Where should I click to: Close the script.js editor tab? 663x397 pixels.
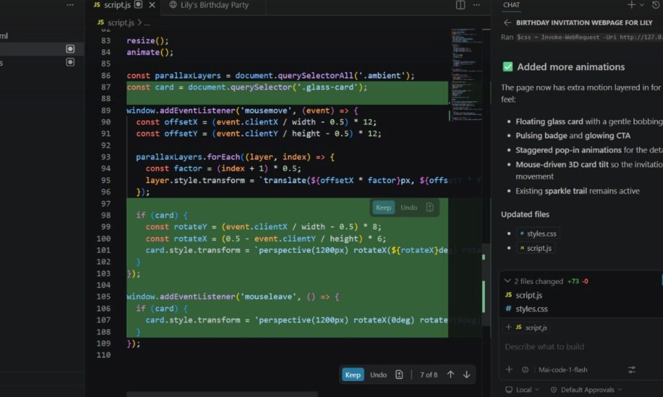click(152, 5)
